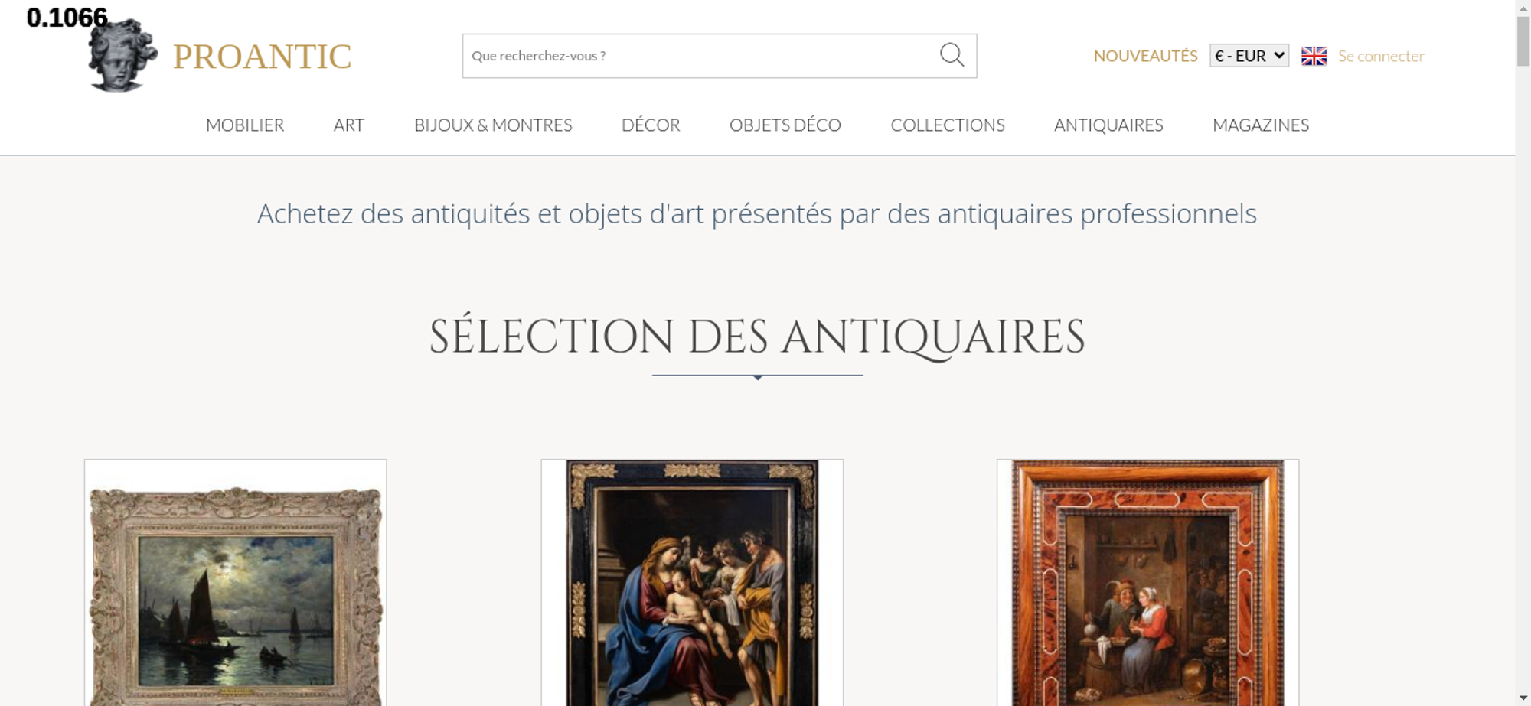
Task: Open the ART menu
Action: (x=349, y=125)
